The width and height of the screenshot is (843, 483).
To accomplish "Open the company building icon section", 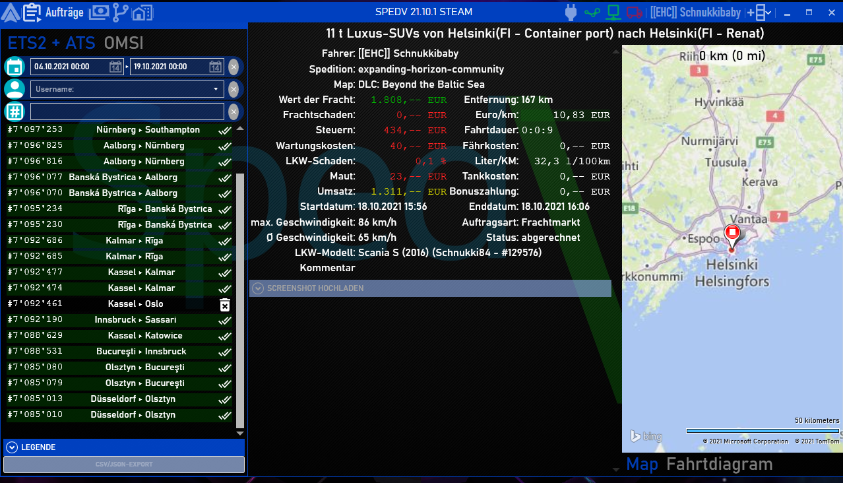I will tap(142, 12).
